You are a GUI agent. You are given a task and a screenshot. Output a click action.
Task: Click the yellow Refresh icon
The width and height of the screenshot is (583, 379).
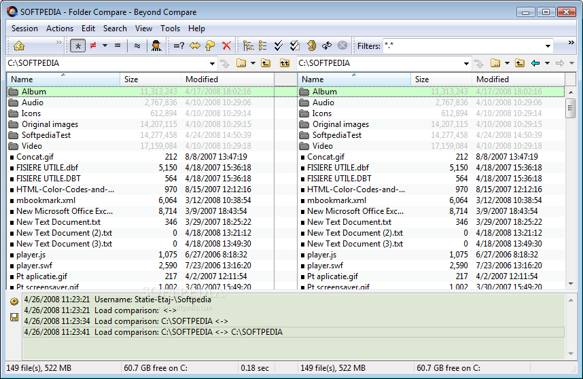tap(312, 46)
